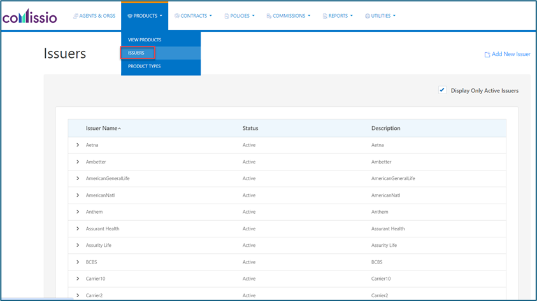Select Issuers in the Products menu
The height and width of the screenshot is (301, 537).
pyautogui.click(x=136, y=53)
